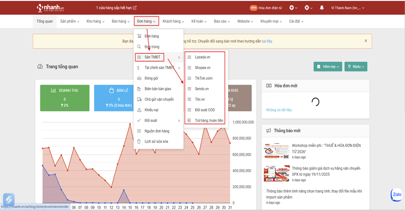Image resolution: width=405 pixels, height=211 pixels.
Task: Click the list icon beside Shopee.vn
Action: click(x=189, y=68)
